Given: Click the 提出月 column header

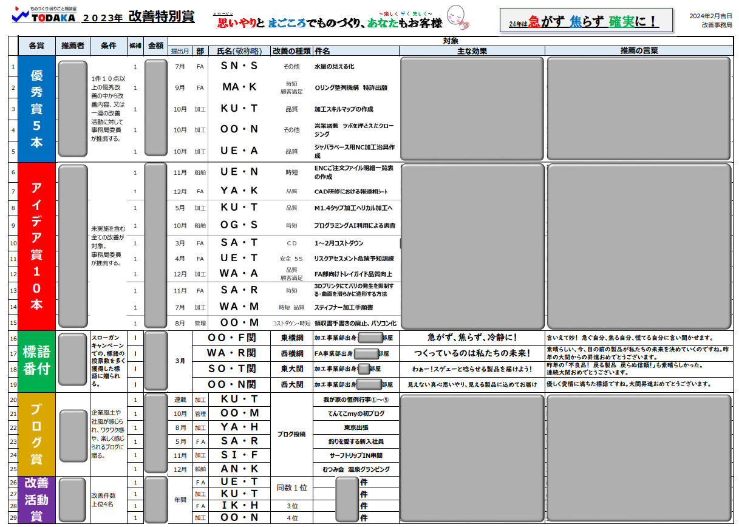Looking at the screenshot, I should coord(180,51).
